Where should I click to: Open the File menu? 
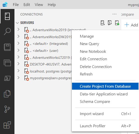tap(16, 5)
